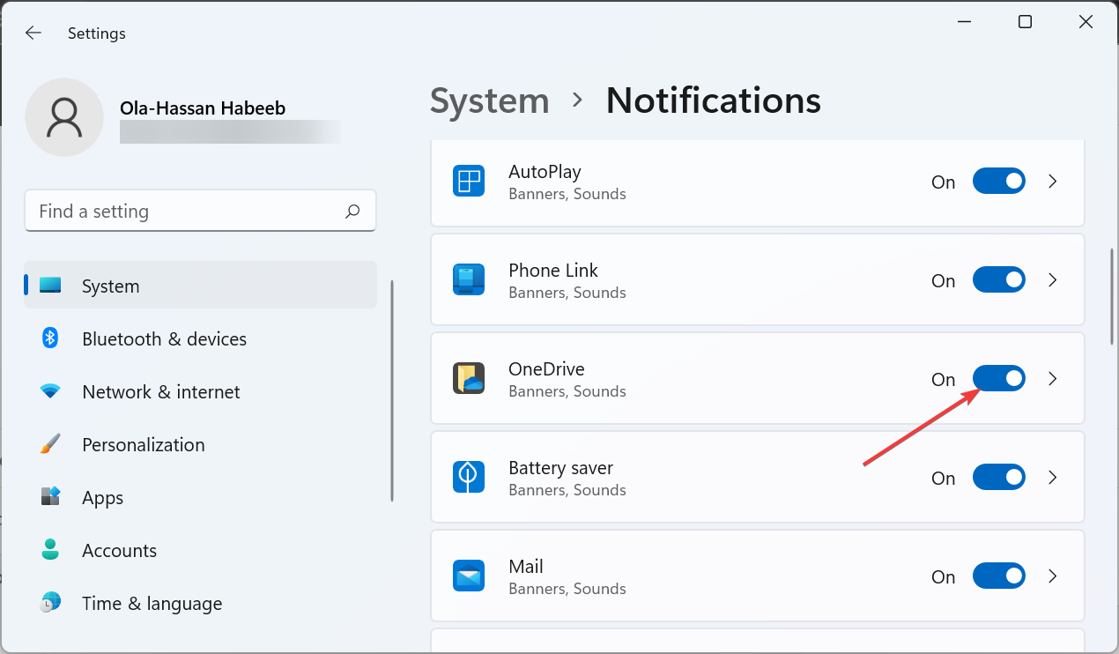Disable the Mail notifications toggle
Viewport: 1119px width, 654px height.
click(999, 576)
